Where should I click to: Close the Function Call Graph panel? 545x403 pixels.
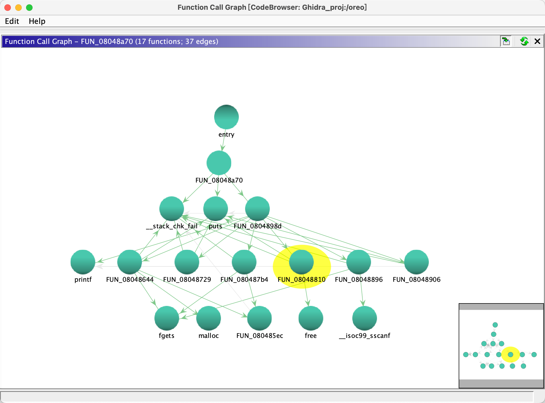click(x=537, y=41)
